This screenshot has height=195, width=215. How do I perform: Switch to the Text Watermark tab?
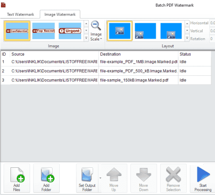coord(21,14)
